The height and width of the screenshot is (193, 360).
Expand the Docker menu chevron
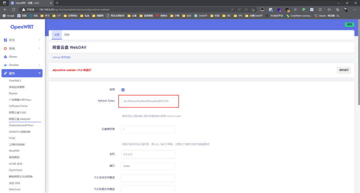tap(39, 65)
